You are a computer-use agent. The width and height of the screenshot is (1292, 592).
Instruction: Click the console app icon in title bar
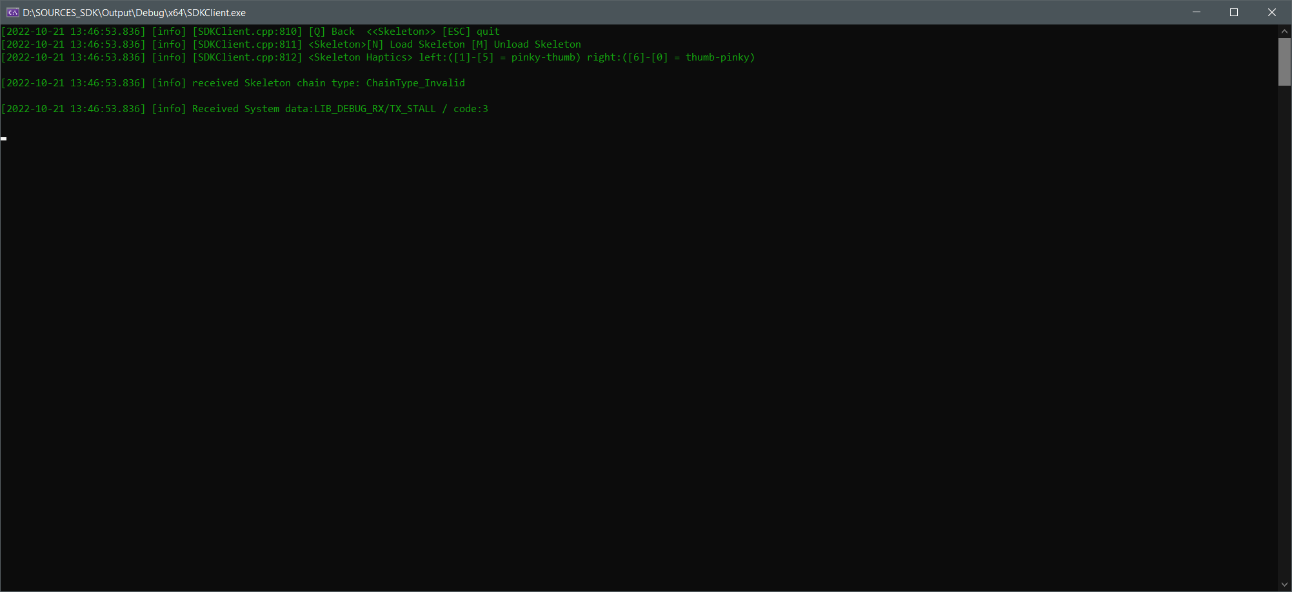[x=12, y=12]
